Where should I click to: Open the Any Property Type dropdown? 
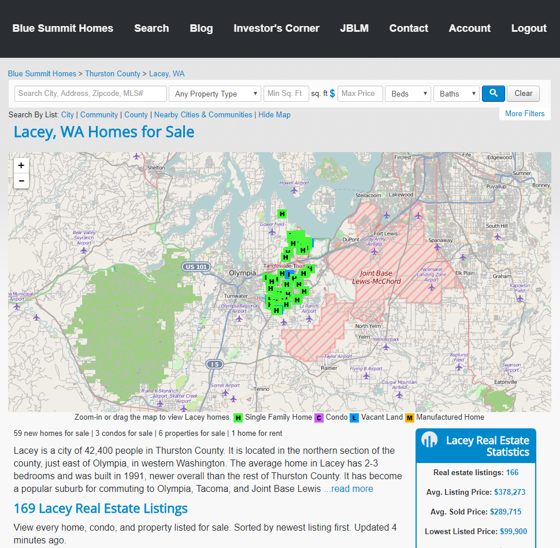click(216, 94)
